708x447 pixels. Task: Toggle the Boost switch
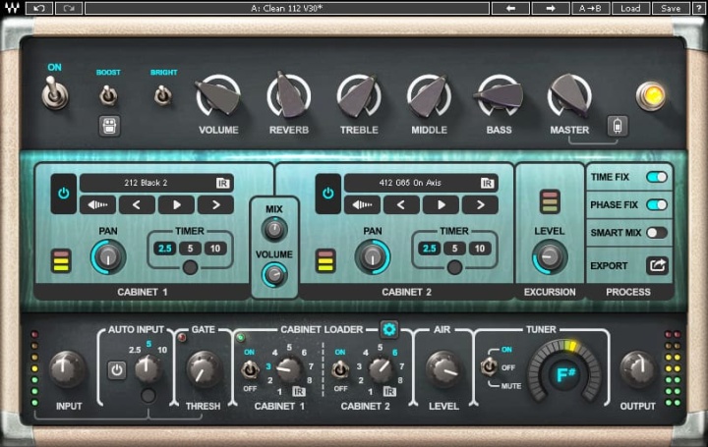tap(108, 95)
